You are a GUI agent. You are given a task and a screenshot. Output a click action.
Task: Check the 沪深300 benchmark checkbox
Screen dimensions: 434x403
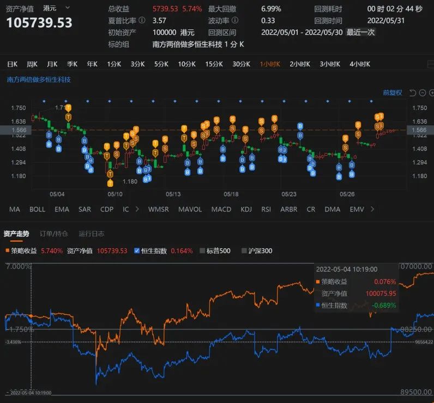tap(244, 251)
